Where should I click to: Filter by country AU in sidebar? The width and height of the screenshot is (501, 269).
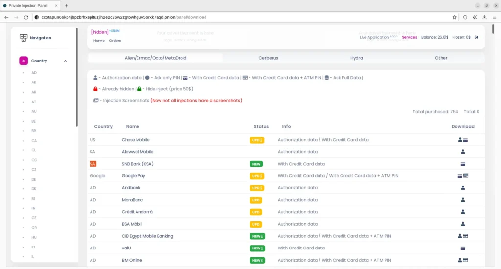pos(34,111)
